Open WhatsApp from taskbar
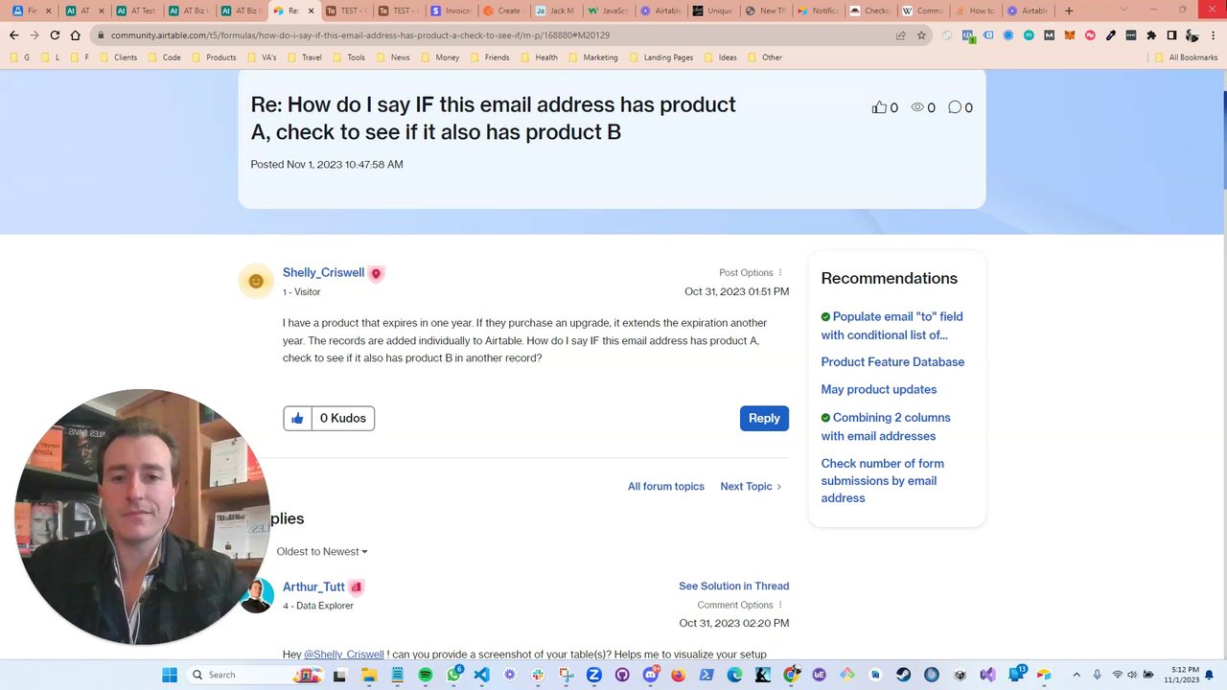This screenshot has width=1227, height=690. [453, 675]
